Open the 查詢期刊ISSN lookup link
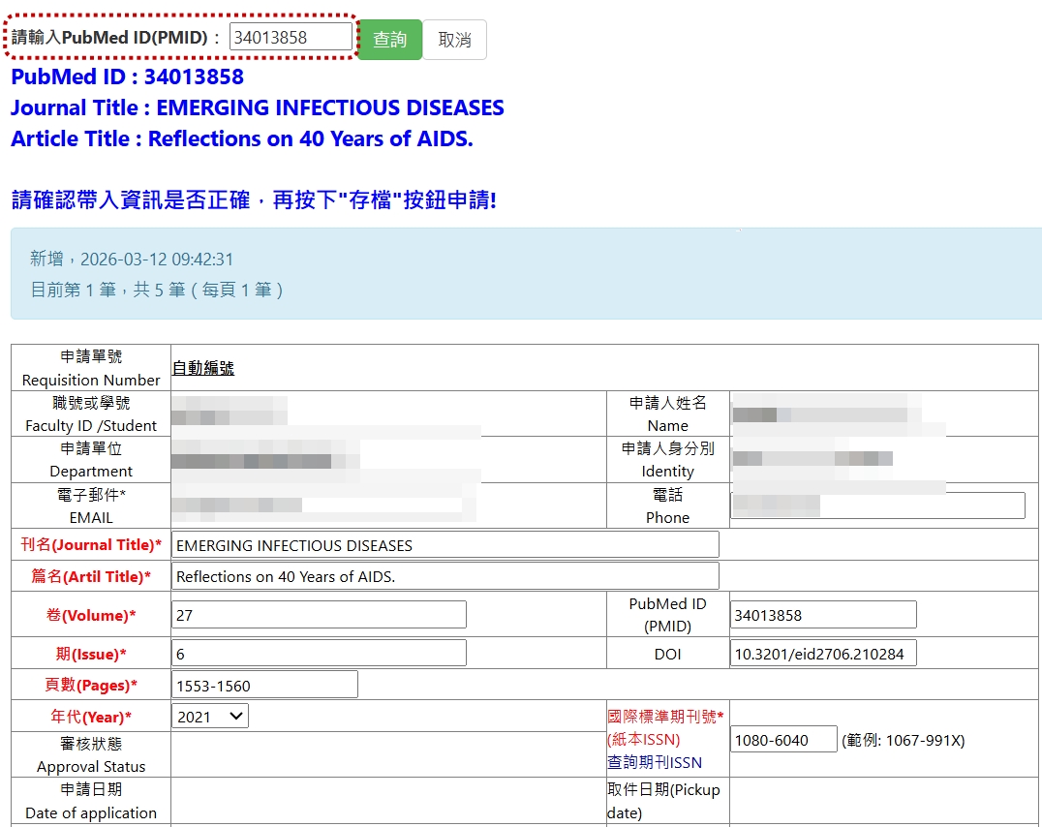This screenshot has height=827, width=1042. (654, 762)
